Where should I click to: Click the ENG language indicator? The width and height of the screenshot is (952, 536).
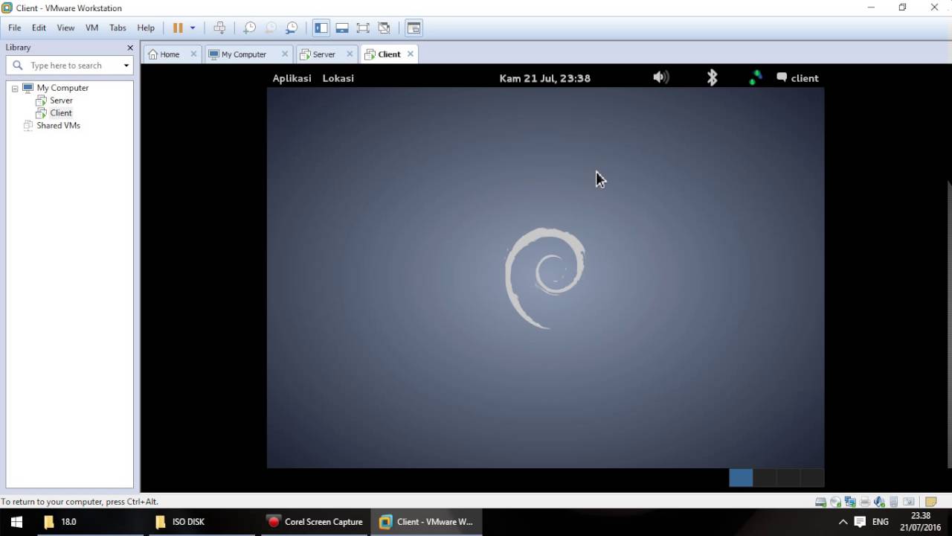(881, 522)
